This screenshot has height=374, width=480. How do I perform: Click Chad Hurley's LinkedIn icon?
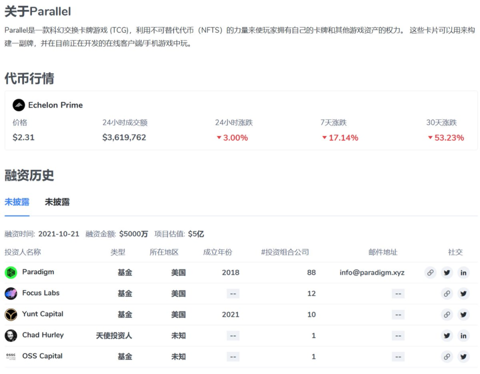463,335
